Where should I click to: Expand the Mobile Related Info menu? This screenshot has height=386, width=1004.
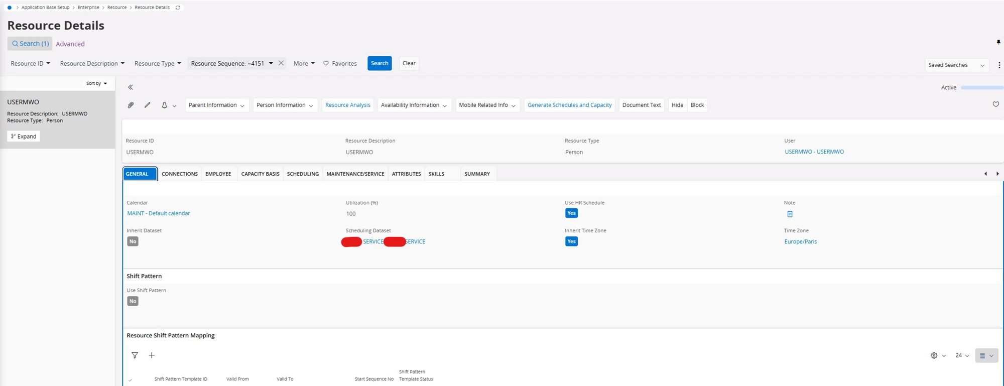[x=487, y=105]
